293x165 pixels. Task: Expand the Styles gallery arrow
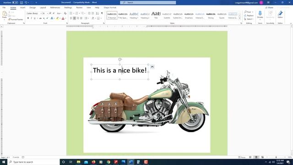click(x=239, y=18)
